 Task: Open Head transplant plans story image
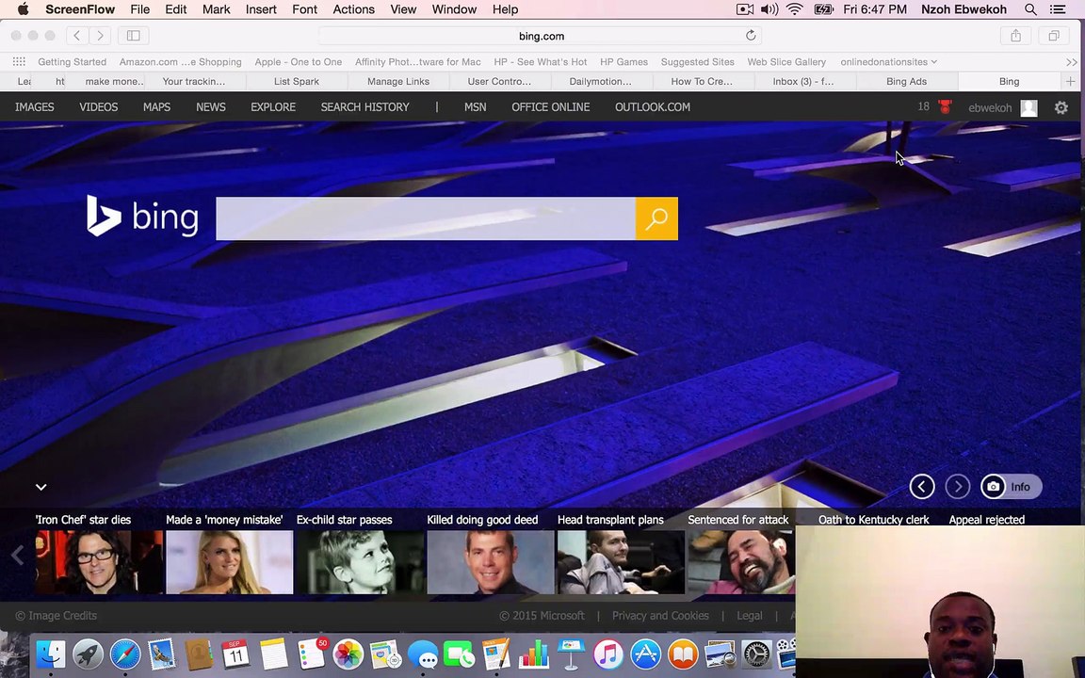[x=621, y=562]
